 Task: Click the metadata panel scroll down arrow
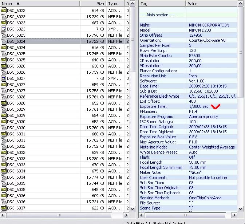click(241, 209)
